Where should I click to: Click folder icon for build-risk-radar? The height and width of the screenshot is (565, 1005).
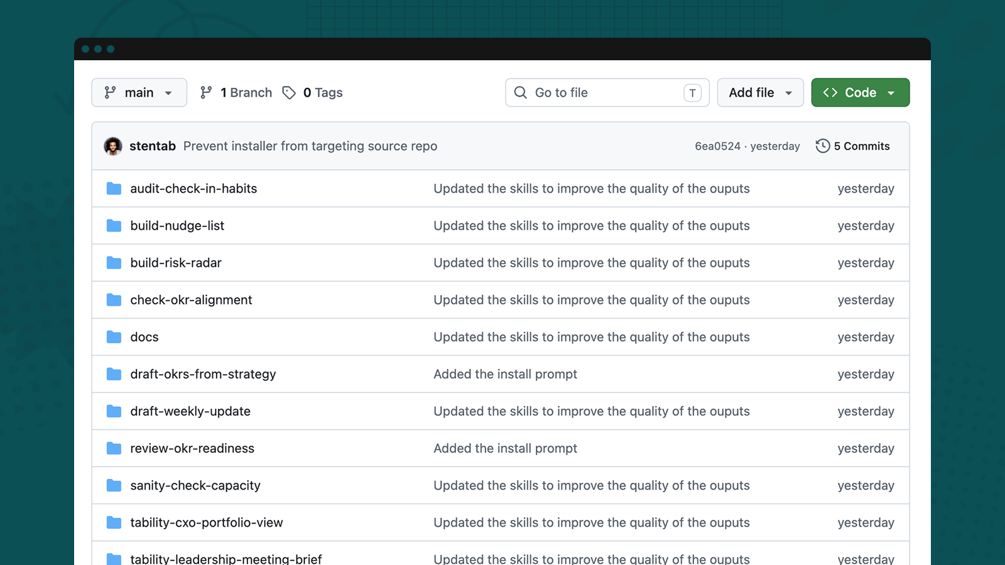[x=114, y=262]
